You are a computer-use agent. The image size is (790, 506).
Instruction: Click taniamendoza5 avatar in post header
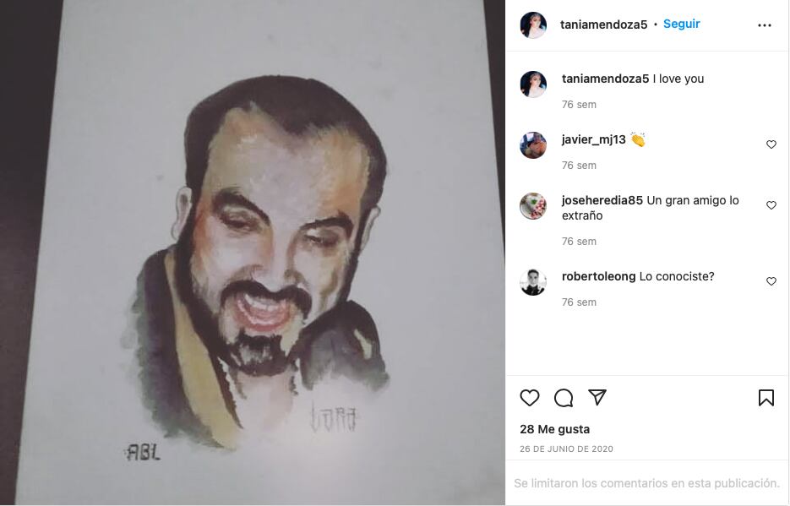pos(533,24)
